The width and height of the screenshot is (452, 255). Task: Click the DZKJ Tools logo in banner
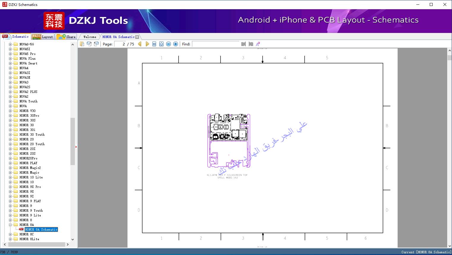coord(86,20)
